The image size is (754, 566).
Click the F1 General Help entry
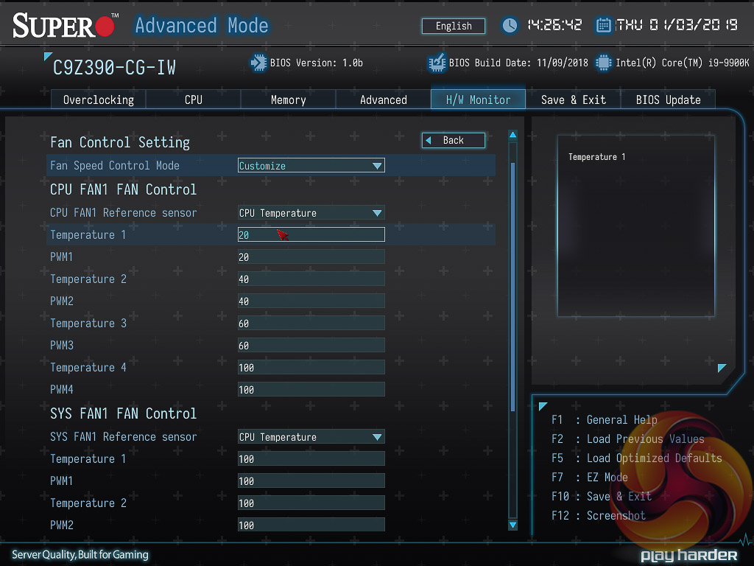pyautogui.click(x=604, y=419)
